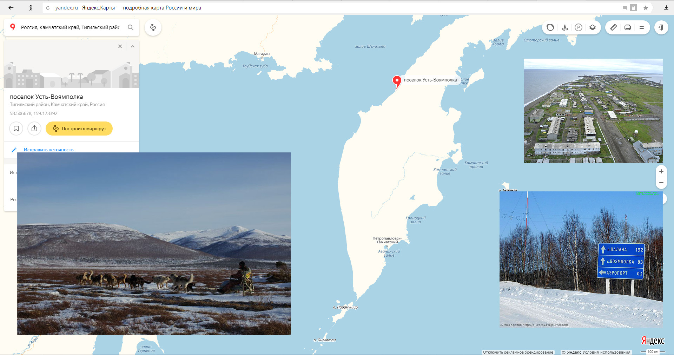
Task: Toggle the parking P layer icon
Action: click(x=579, y=27)
